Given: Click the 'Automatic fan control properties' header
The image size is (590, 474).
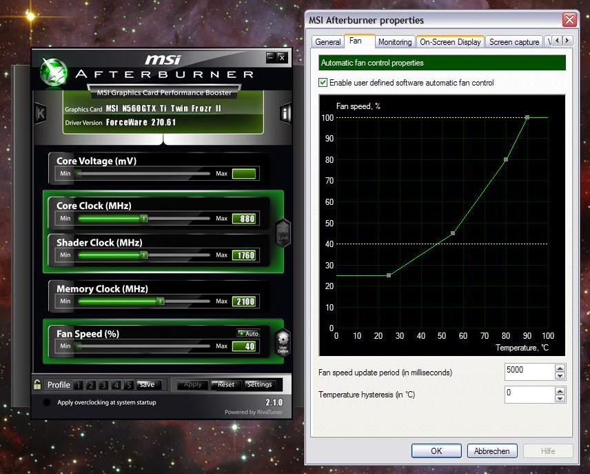Looking at the screenshot, I should coord(442,63).
